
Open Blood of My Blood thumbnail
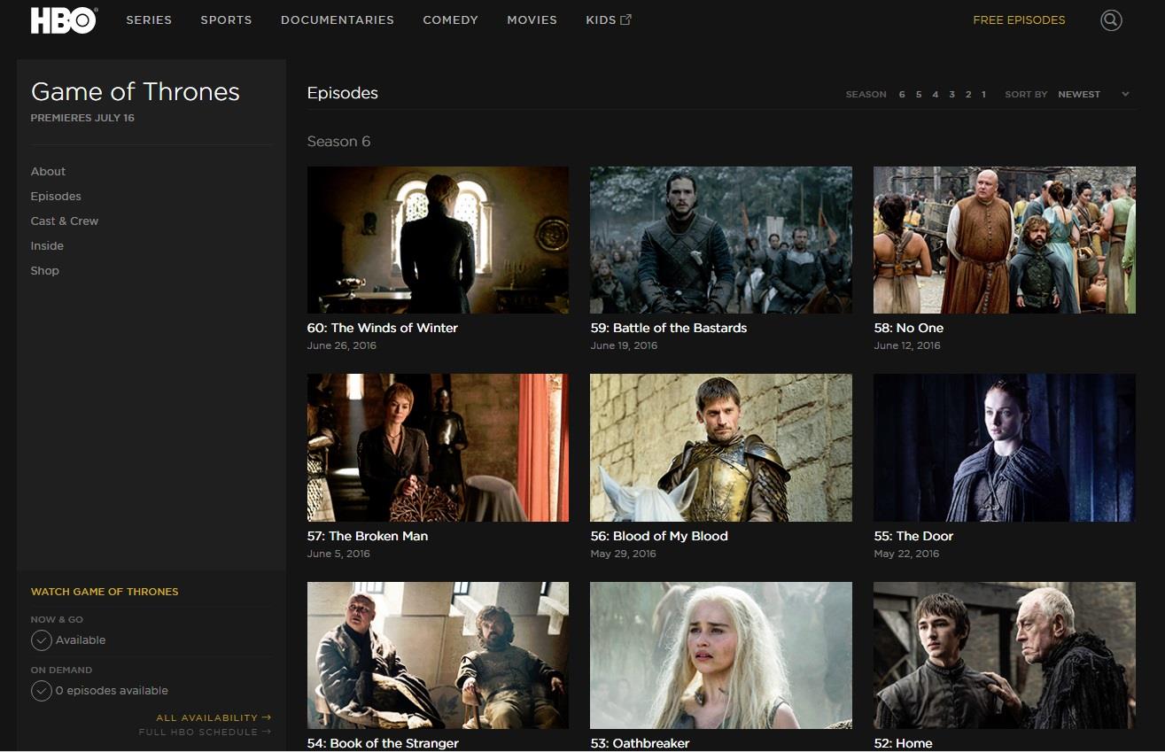(721, 447)
